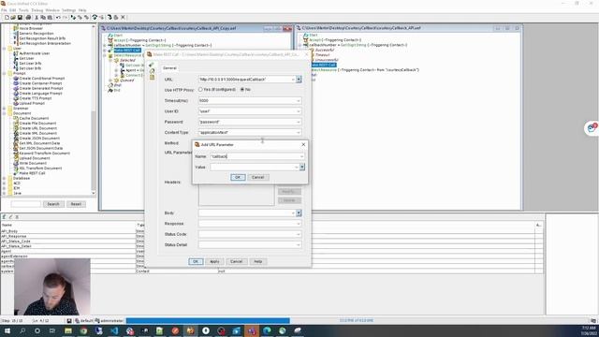Click the Open file toolbar icon
The height and width of the screenshot is (337, 599).
tap(13, 18)
